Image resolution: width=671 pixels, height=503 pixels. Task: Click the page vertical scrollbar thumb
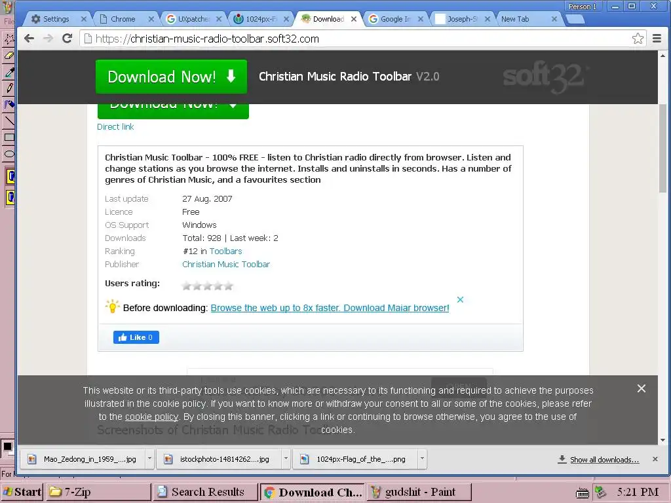(662, 147)
